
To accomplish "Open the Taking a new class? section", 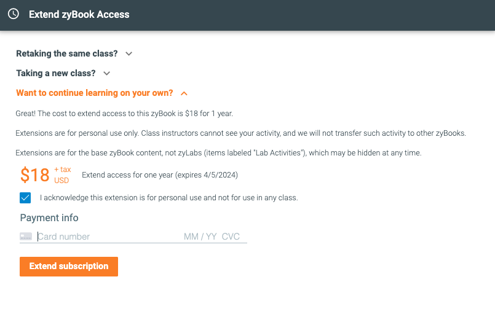I will (56, 73).
